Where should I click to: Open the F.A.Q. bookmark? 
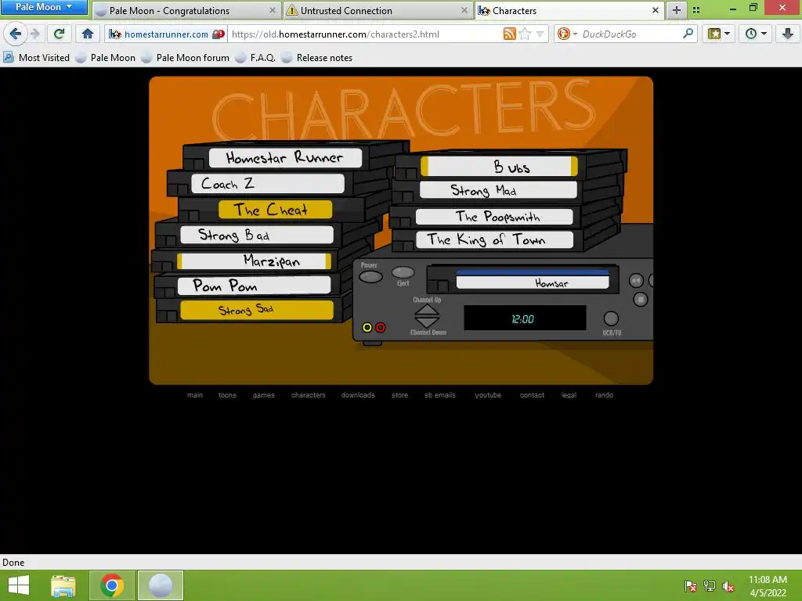(x=255, y=58)
